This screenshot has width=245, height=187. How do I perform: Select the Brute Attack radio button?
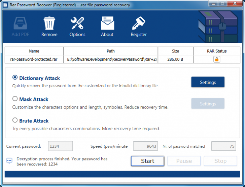click(x=15, y=120)
